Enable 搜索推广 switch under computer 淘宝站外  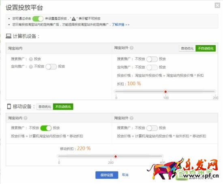pyautogui.click(x=152, y=59)
